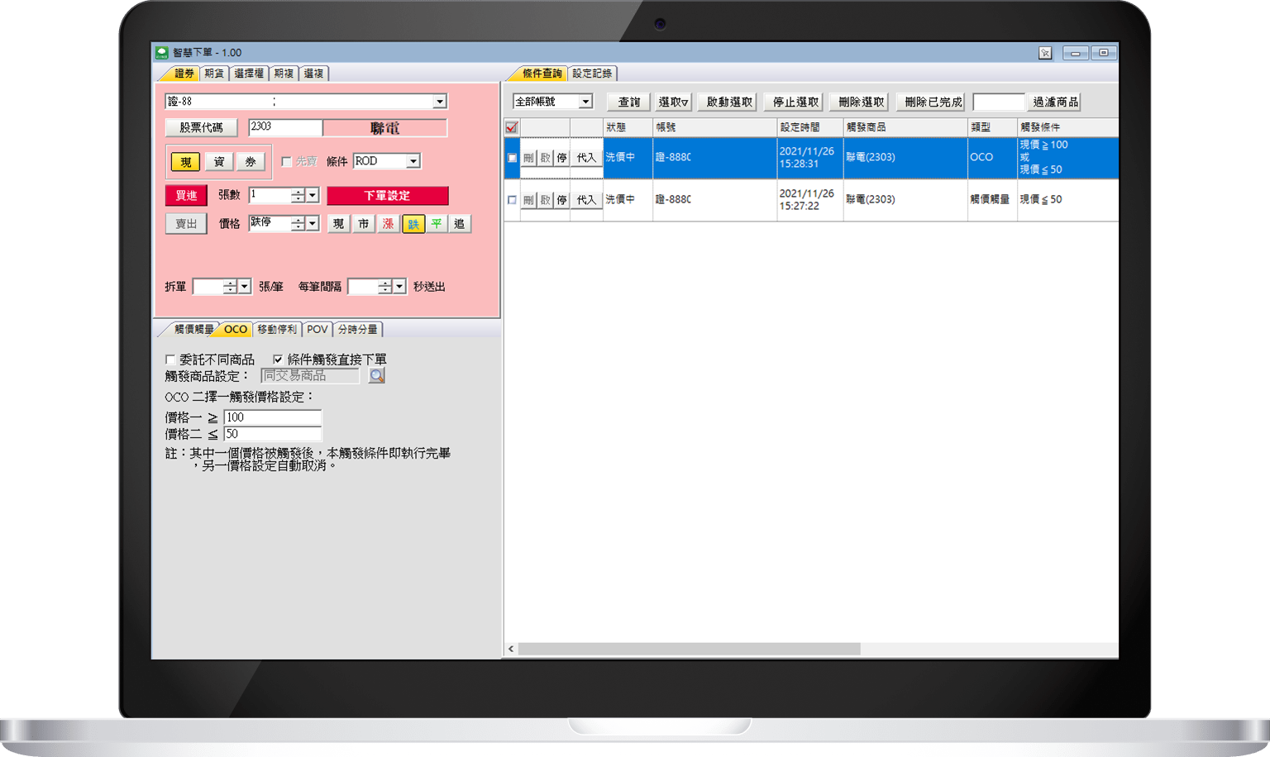The height and width of the screenshot is (757, 1270).
Task: Toggle the select-all checkbox in table header
Action: pyautogui.click(x=512, y=127)
